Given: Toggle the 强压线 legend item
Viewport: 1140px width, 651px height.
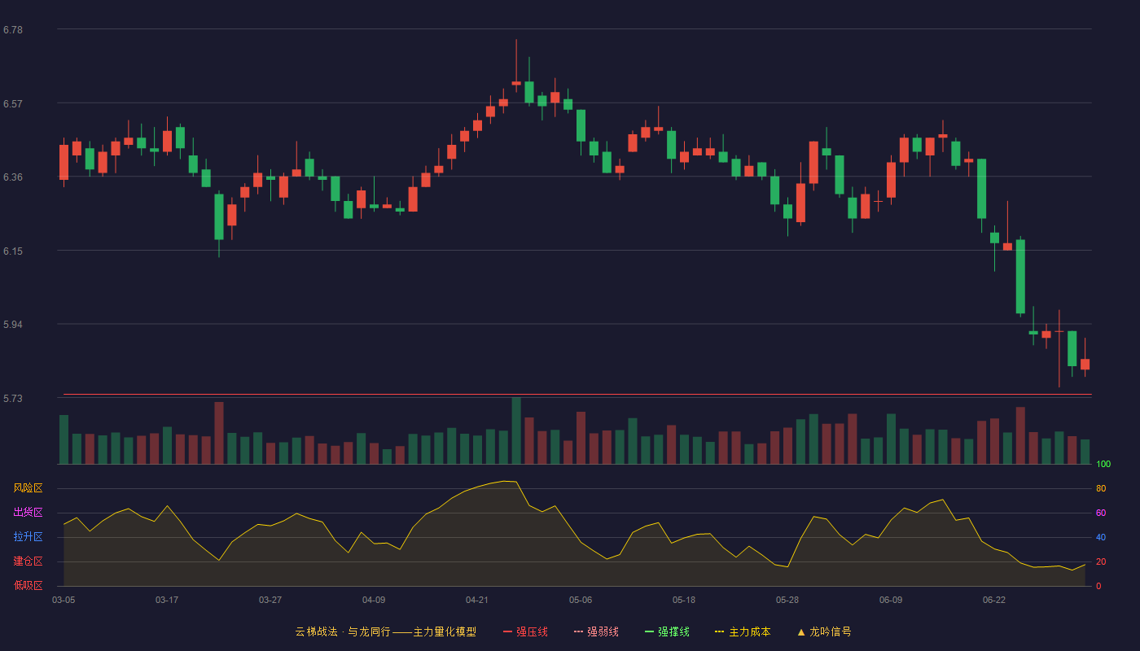Looking at the screenshot, I should click(x=525, y=631).
